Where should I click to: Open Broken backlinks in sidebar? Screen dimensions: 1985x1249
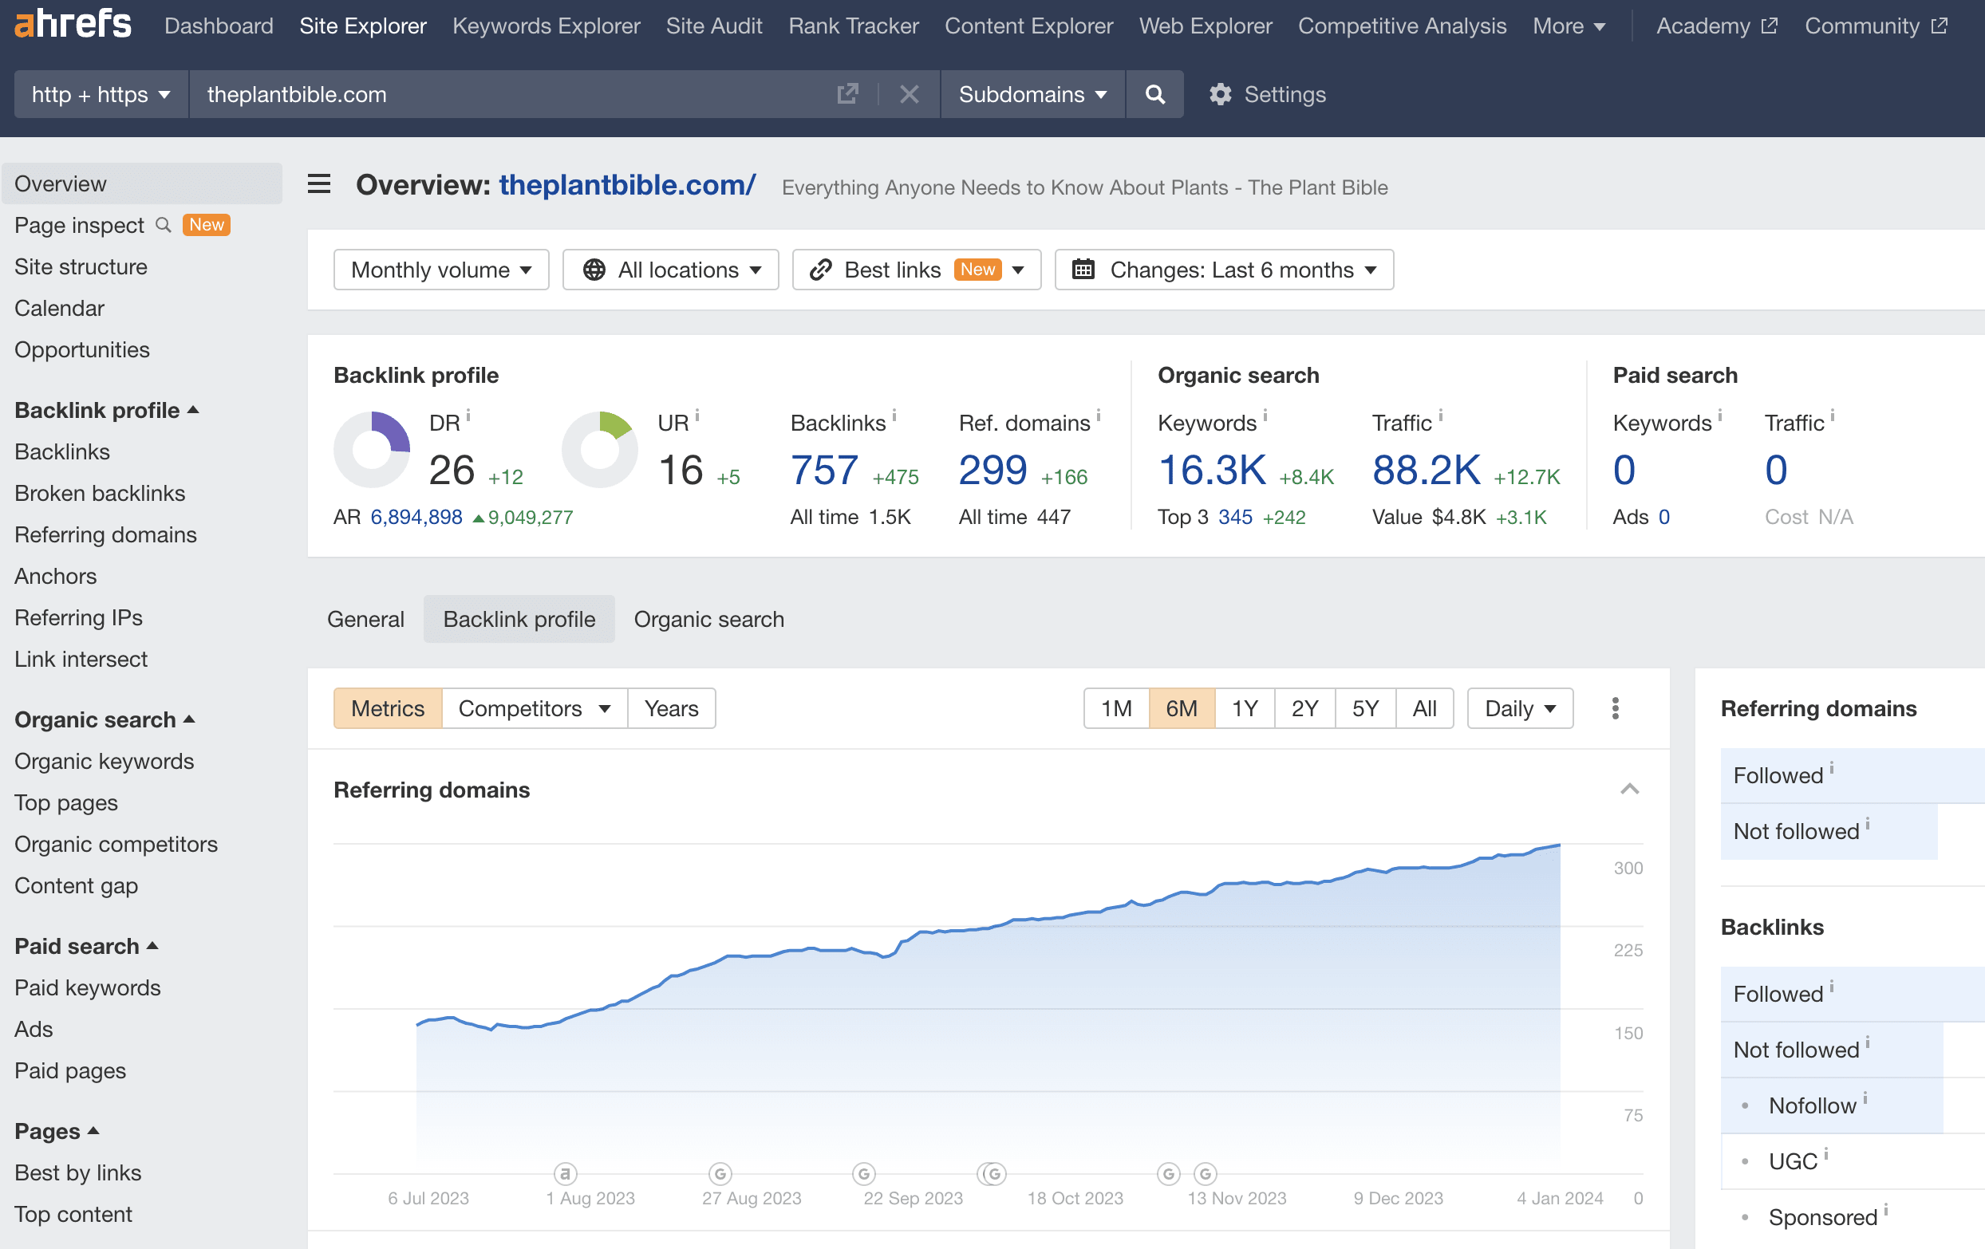tap(100, 494)
